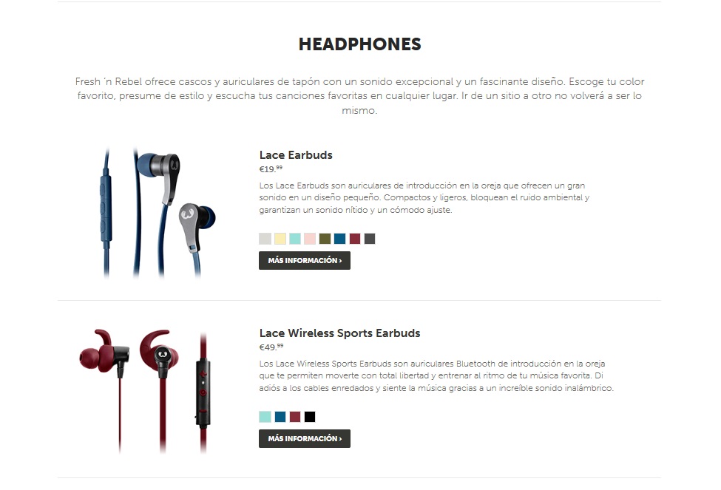Select mint swatch for Wireless Sports Earbuds
The width and height of the screenshot is (721, 490).
click(x=265, y=417)
